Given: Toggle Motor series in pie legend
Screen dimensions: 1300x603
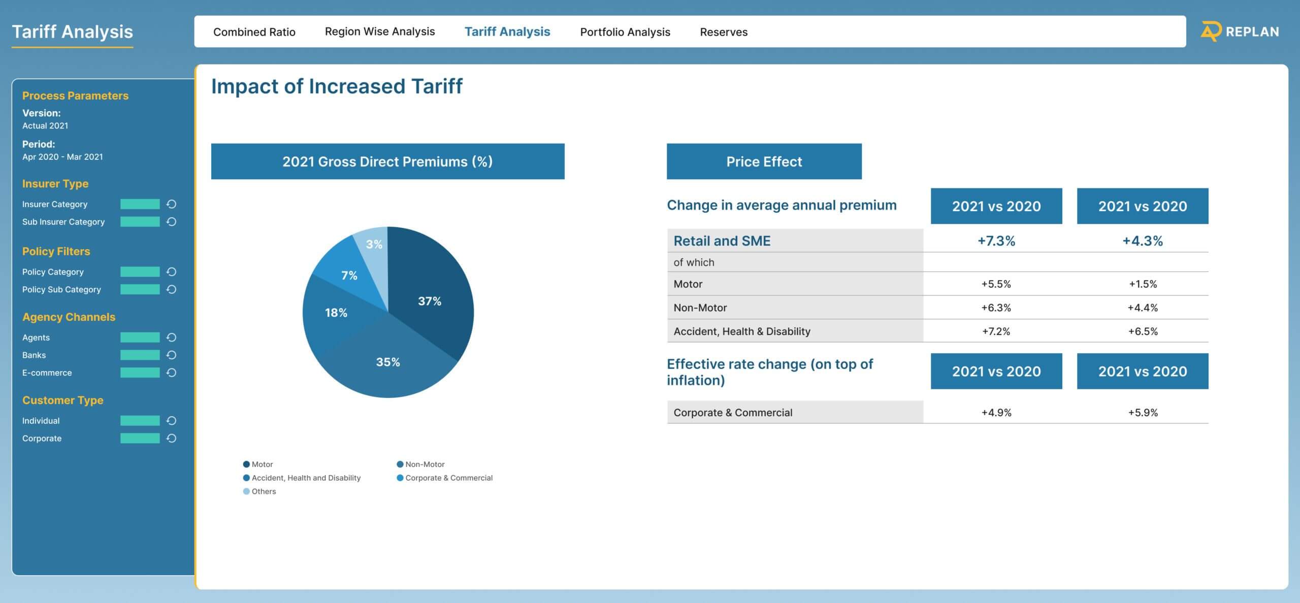Looking at the screenshot, I should [x=258, y=464].
